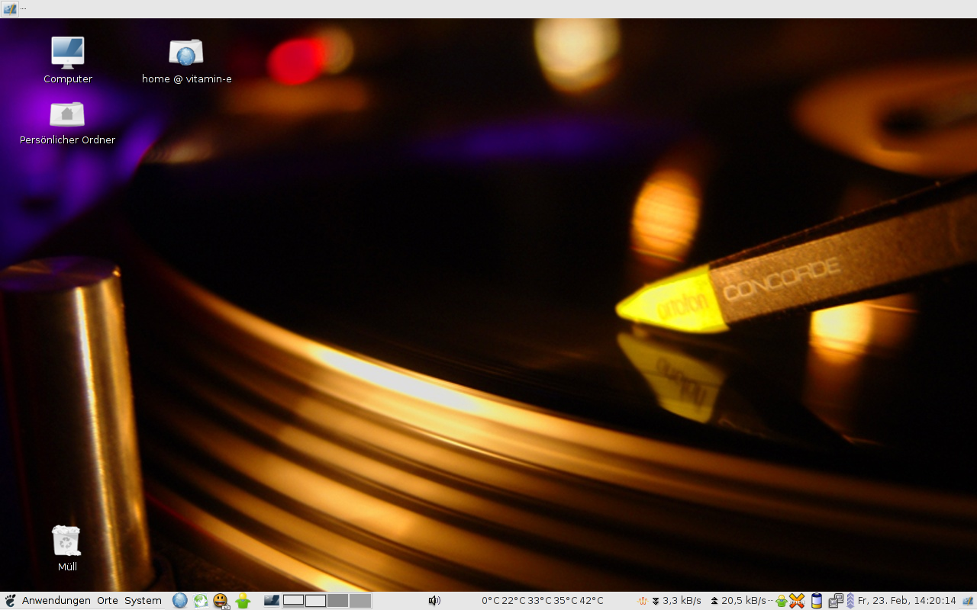Open the Persönlicher Ordner home folder

pyautogui.click(x=67, y=122)
